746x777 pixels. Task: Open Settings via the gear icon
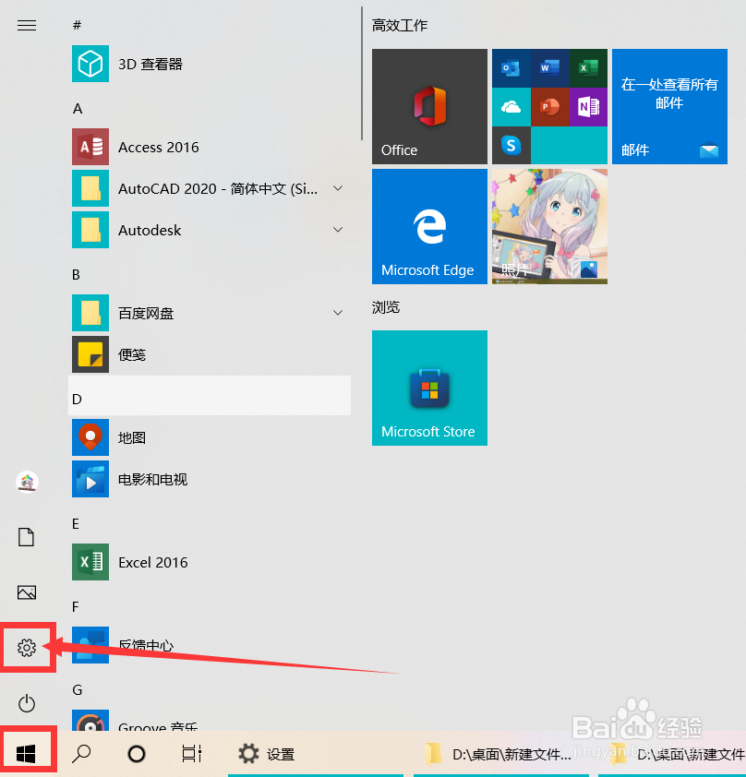(27, 648)
